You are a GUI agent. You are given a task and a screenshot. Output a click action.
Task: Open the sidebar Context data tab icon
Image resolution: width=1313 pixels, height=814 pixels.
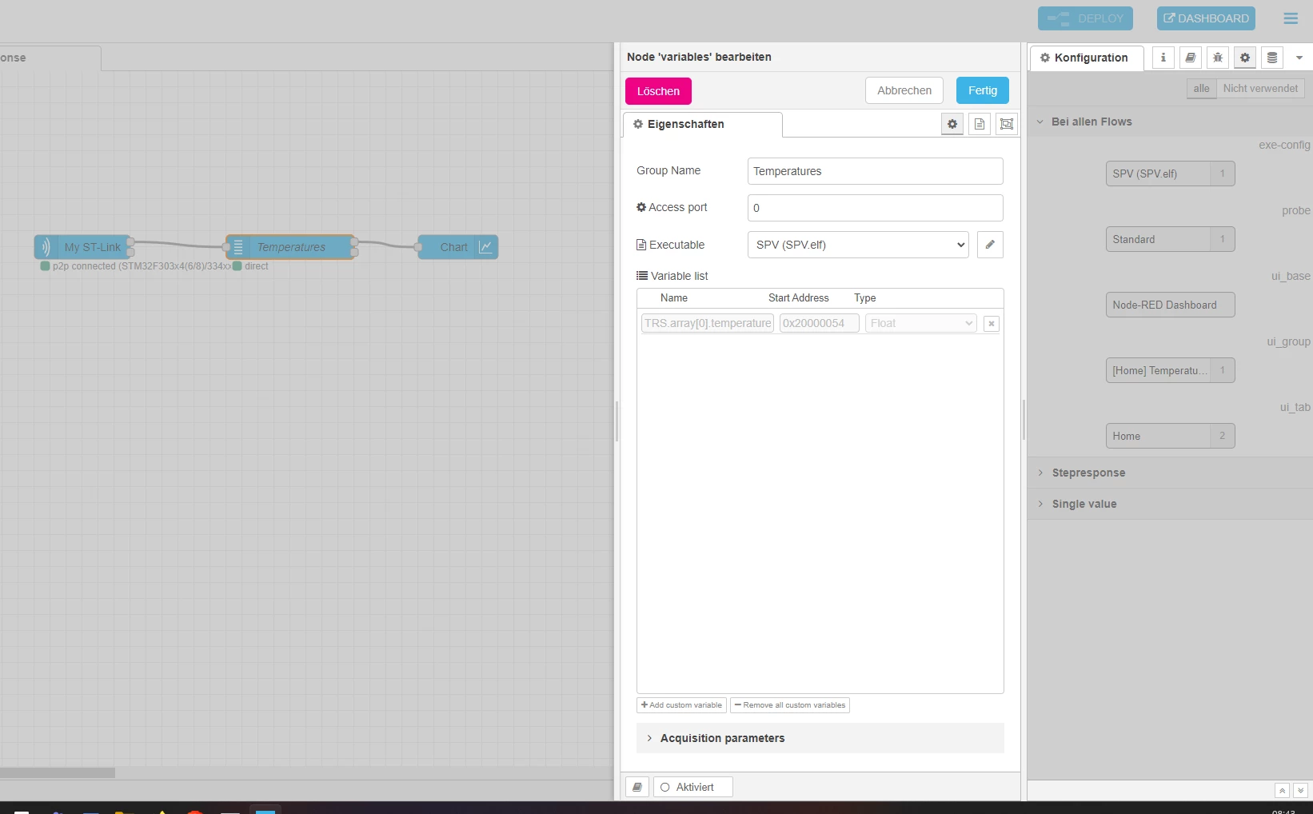[x=1272, y=58]
